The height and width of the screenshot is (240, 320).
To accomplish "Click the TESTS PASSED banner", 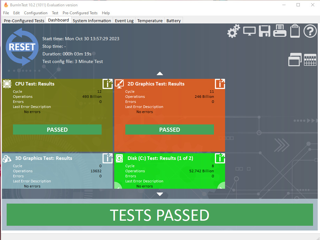I will pyautogui.click(x=160, y=215).
